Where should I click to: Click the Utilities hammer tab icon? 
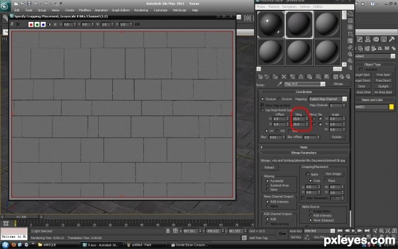[x=391, y=39]
